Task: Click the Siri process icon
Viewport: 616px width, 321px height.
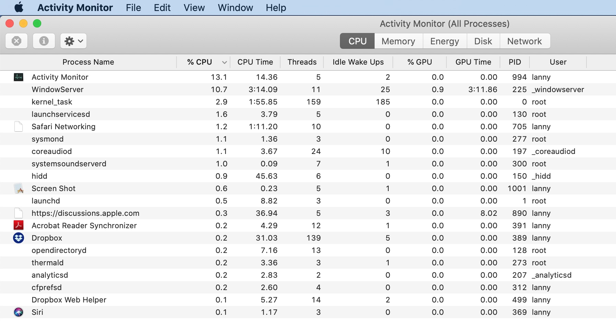Action: [19, 312]
